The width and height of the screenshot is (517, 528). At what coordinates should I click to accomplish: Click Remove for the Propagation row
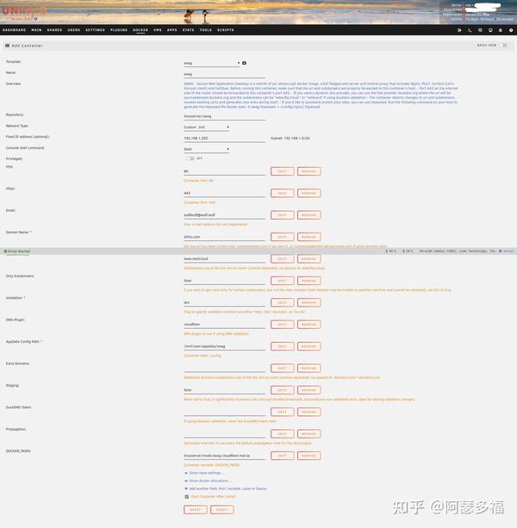308,434
